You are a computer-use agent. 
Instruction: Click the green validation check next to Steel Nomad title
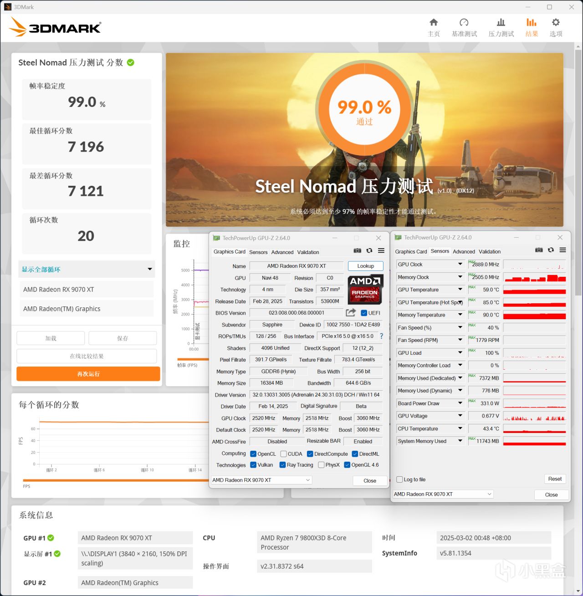pos(131,62)
